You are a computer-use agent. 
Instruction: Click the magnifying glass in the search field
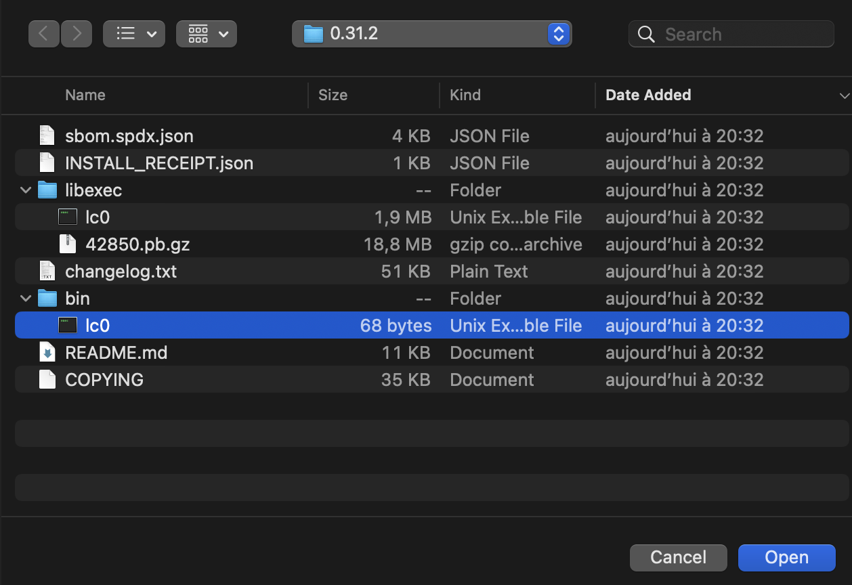645,33
